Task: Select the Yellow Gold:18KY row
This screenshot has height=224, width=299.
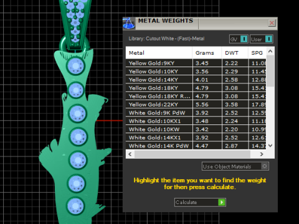Action: 196,88
